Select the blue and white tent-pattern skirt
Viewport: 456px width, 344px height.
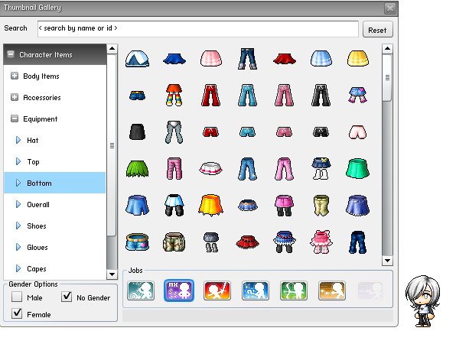tap(137, 58)
